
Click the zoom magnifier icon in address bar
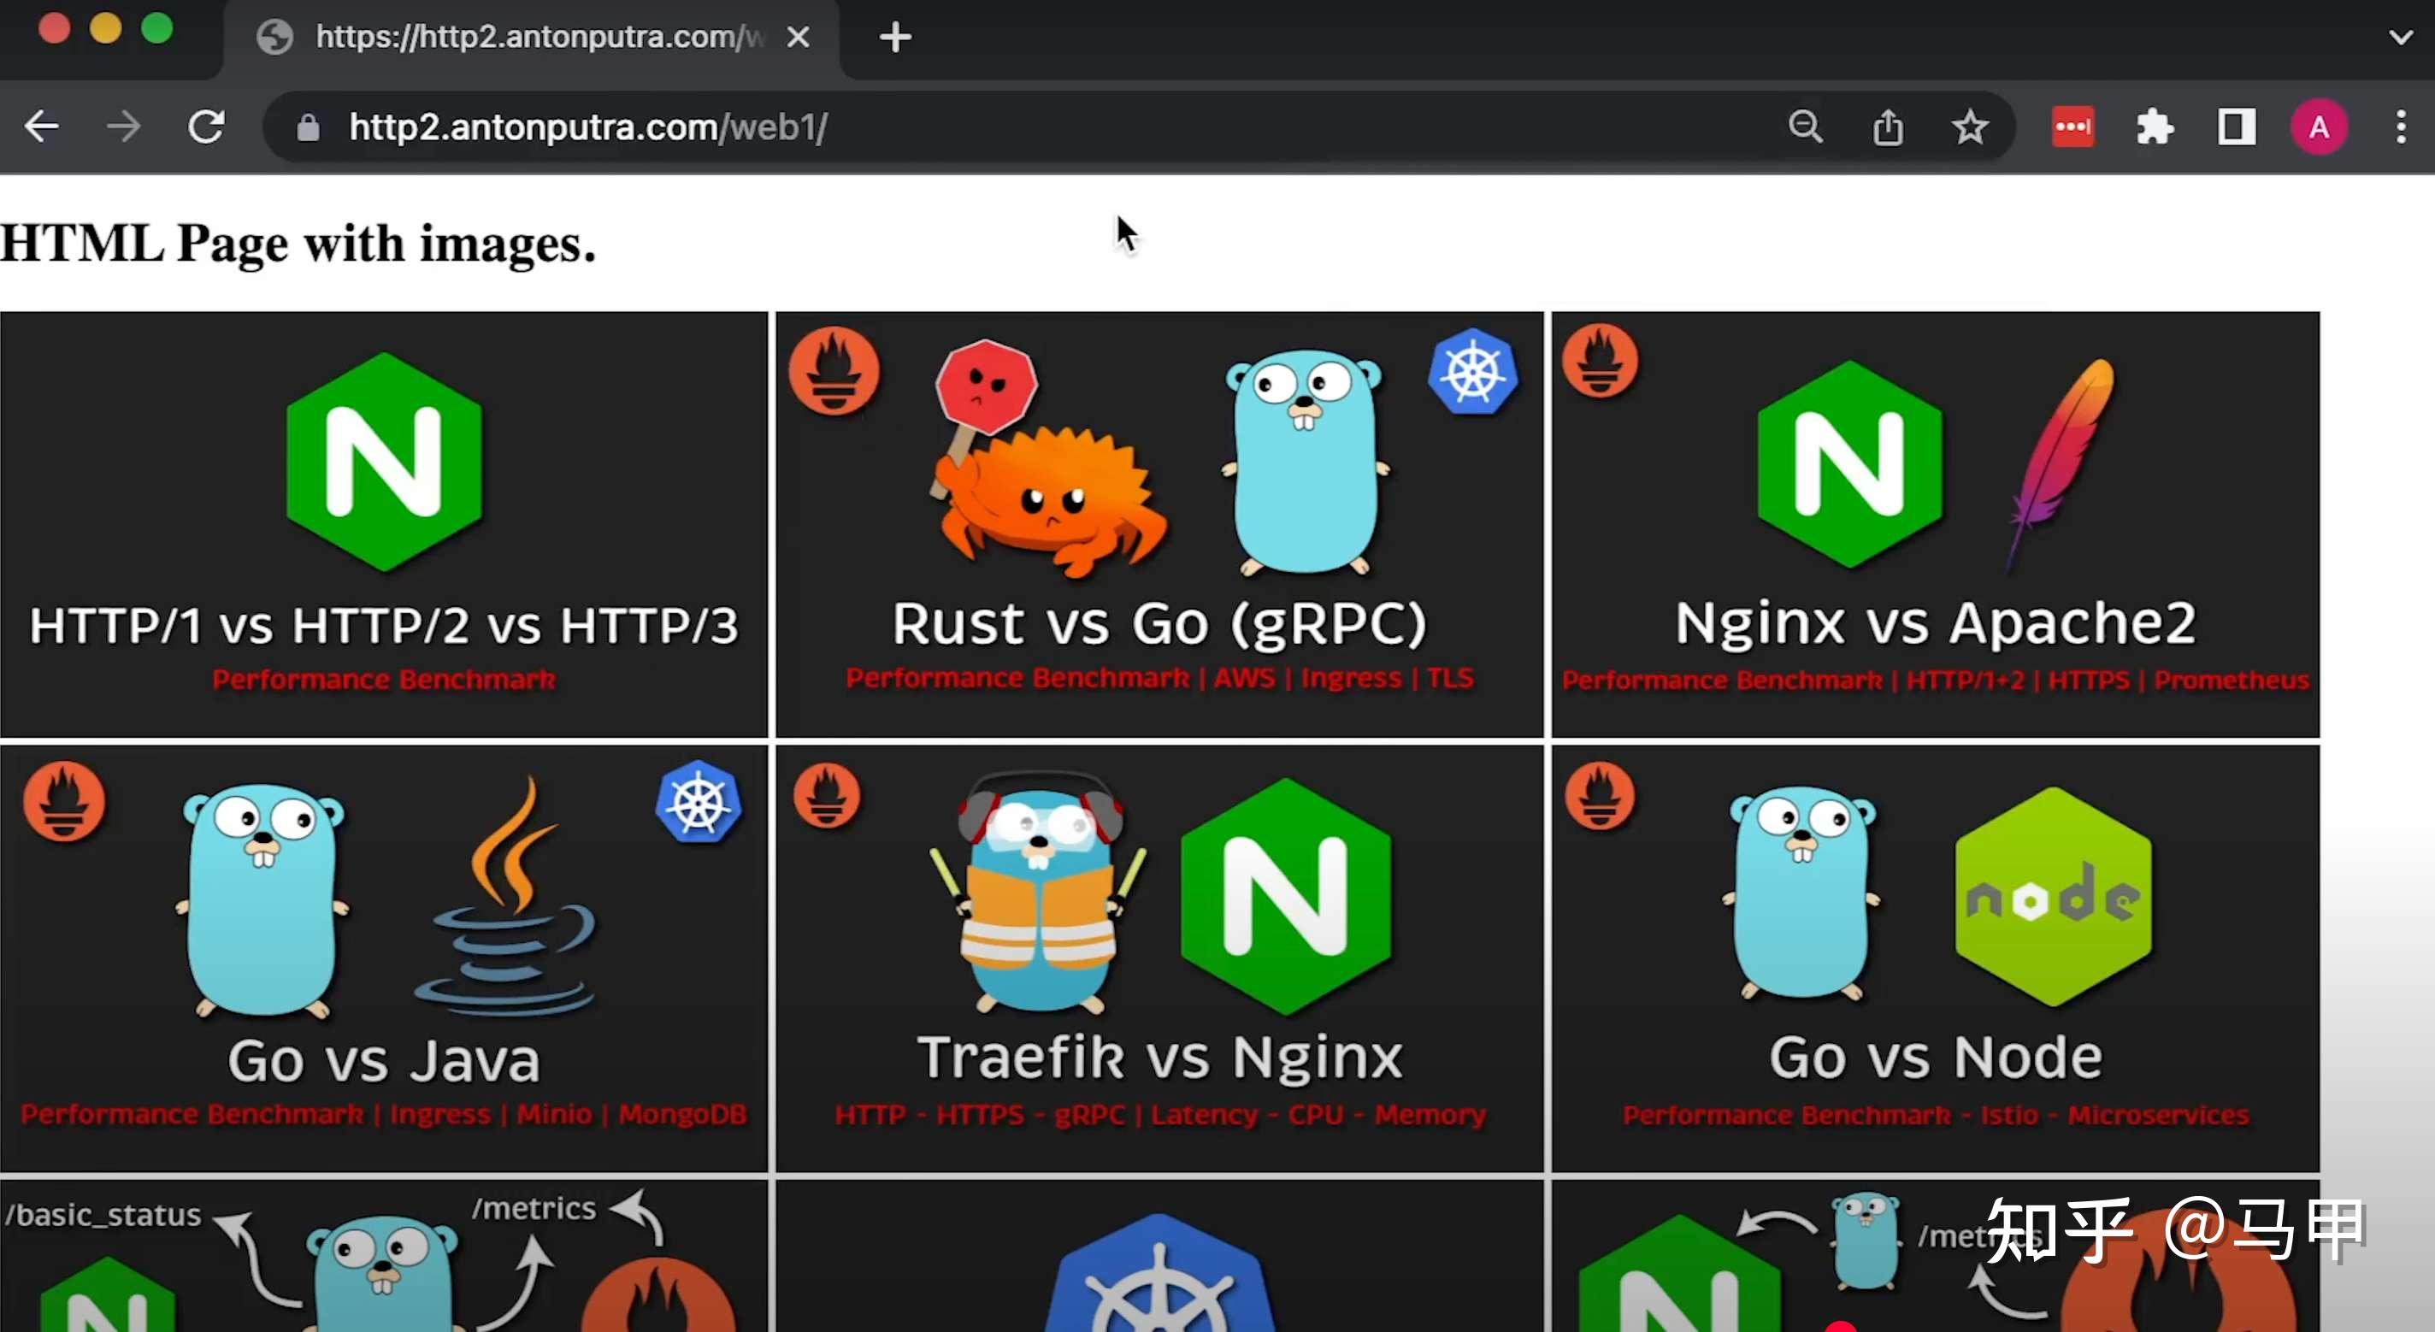pos(1805,127)
